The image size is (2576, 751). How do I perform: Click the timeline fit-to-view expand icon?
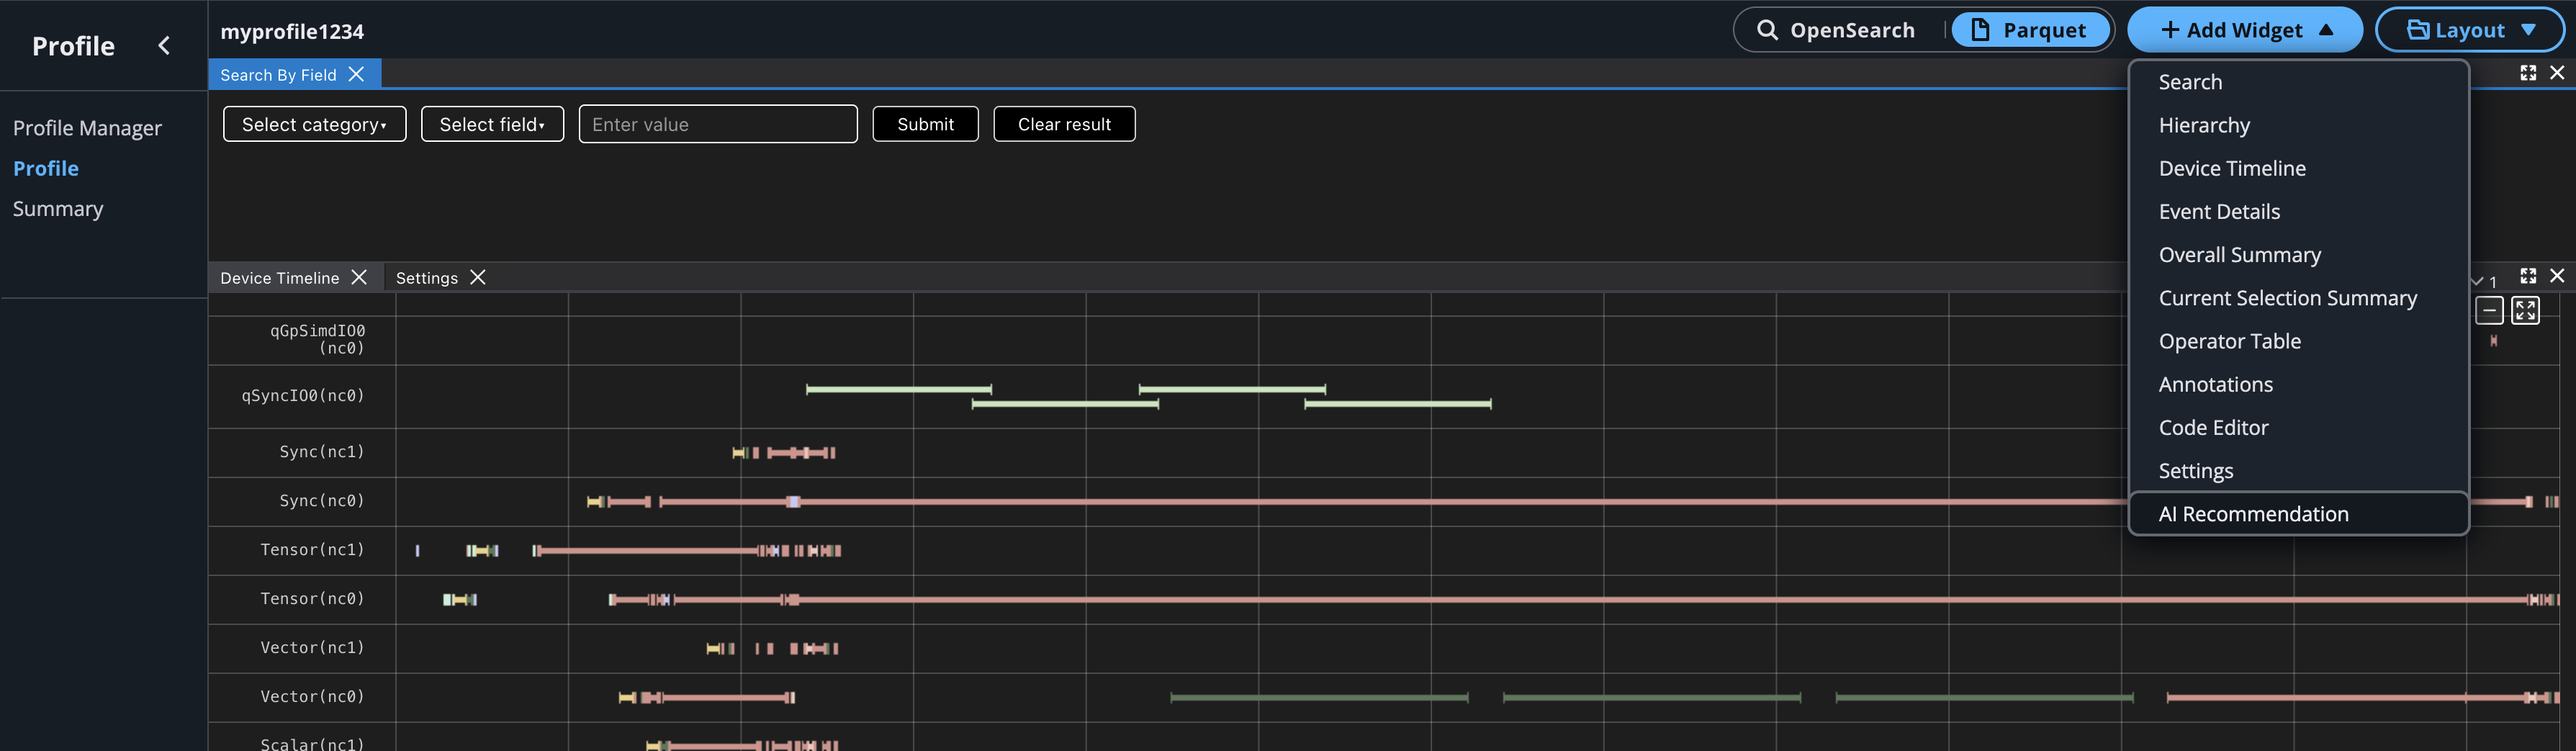coord(2525,311)
